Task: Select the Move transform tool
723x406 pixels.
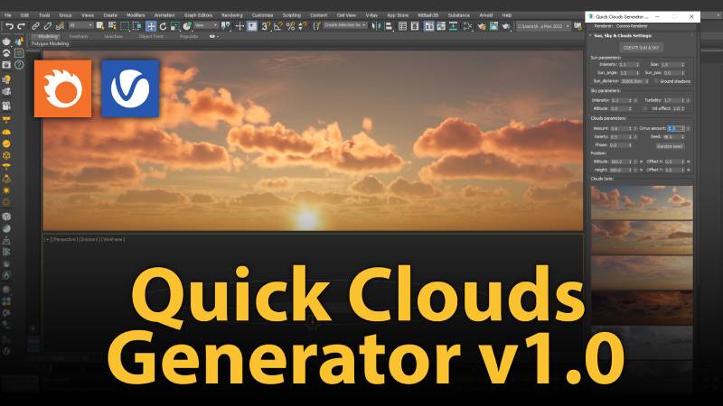Action: click(x=150, y=26)
